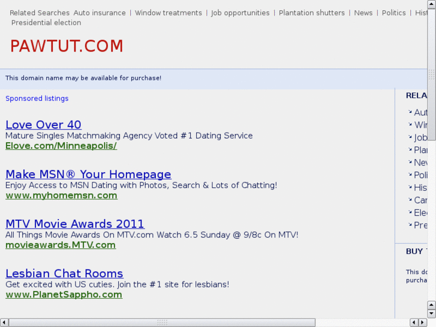Visit Elove.com/Minneapolis/ link
This screenshot has height=327, width=436.
coord(61,146)
